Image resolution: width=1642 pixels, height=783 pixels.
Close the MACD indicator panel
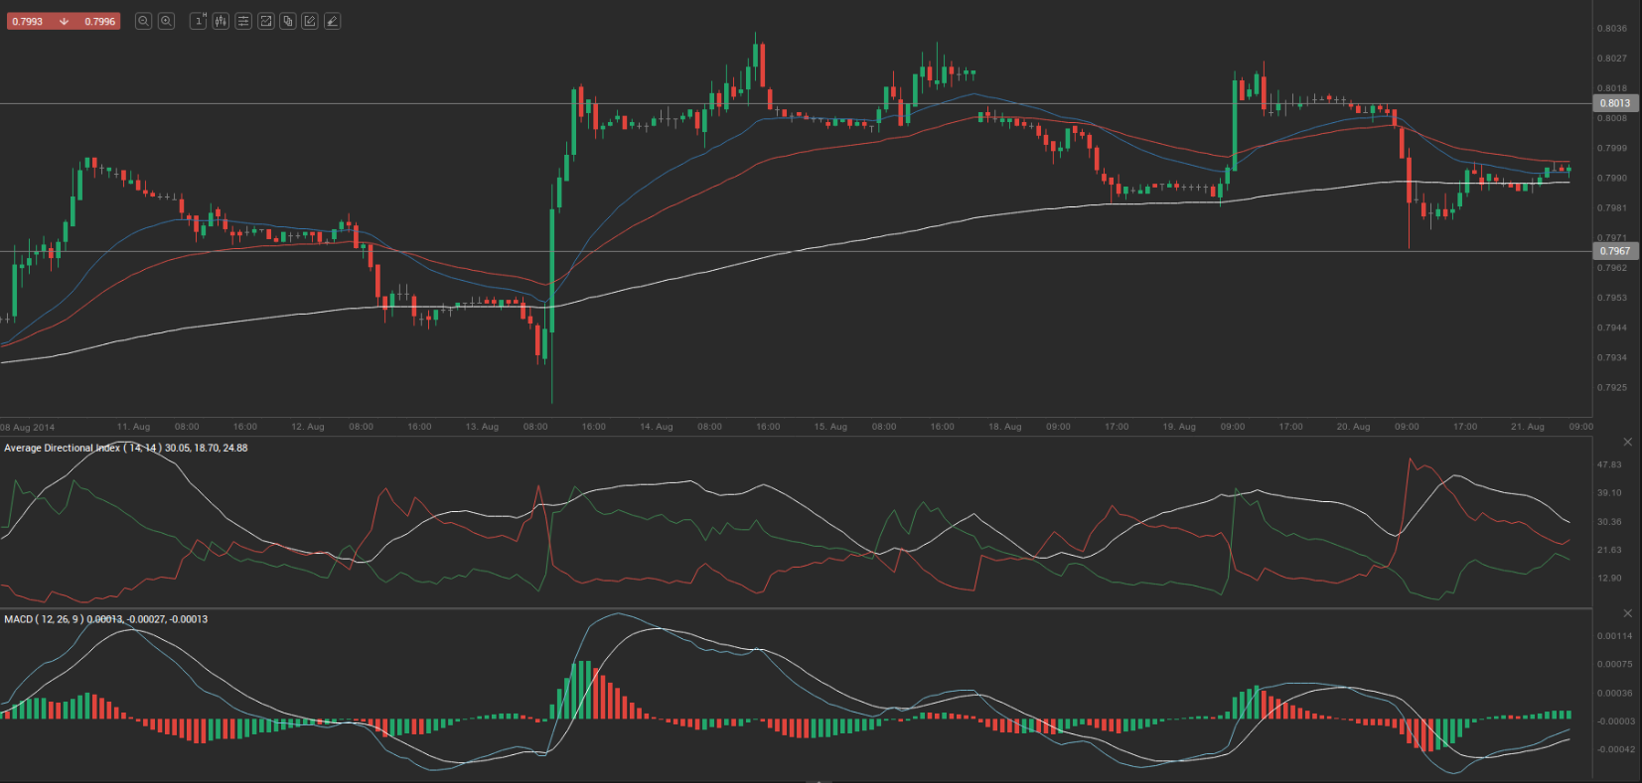(x=1627, y=613)
